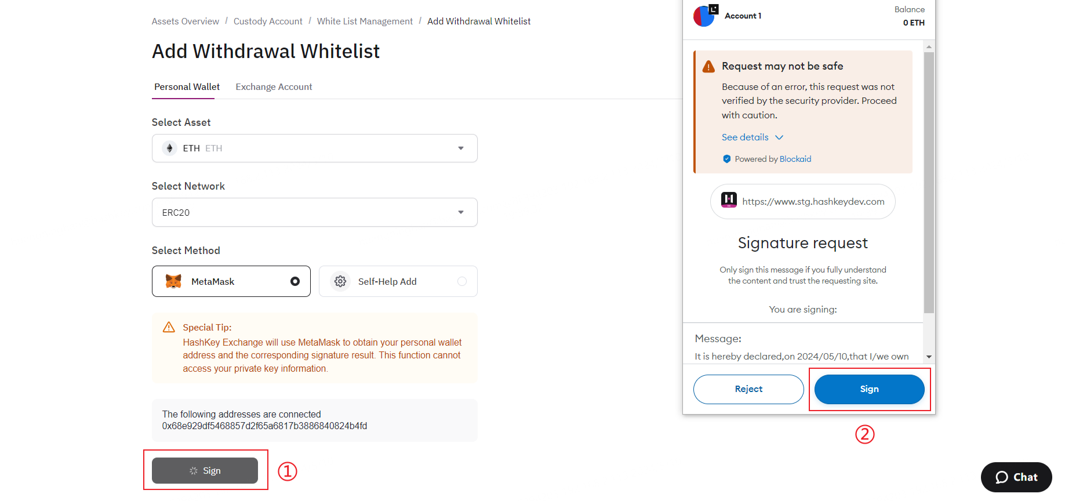Click the Special Tip warning icon
The height and width of the screenshot is (501, 1065).
point(169,328)
